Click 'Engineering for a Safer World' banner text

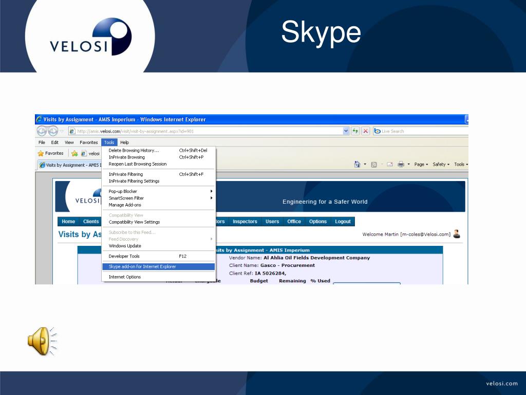tap(325, 202)
